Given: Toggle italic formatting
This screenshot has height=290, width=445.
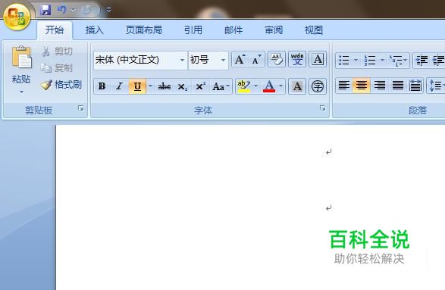Looking at the screenshot, I should (x=120, y=86).
